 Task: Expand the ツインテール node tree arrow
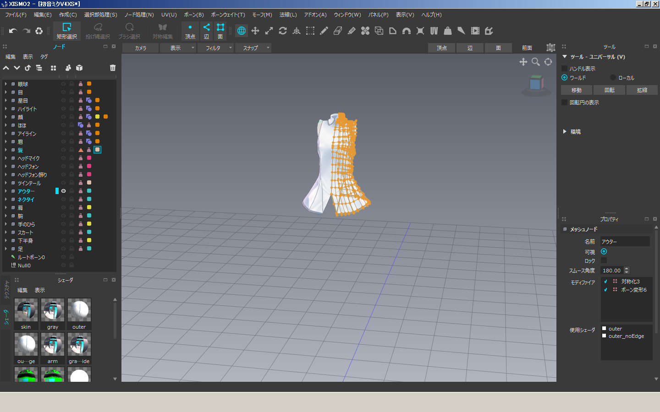pyautogui.click(x=6, y=183)
